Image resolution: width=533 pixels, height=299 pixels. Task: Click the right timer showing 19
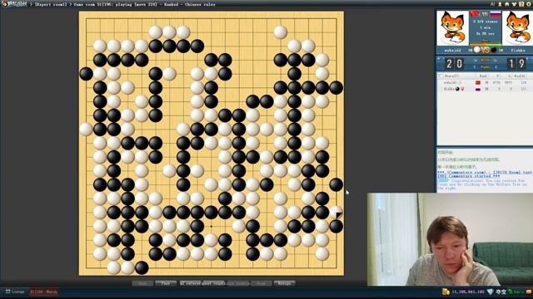517,63
